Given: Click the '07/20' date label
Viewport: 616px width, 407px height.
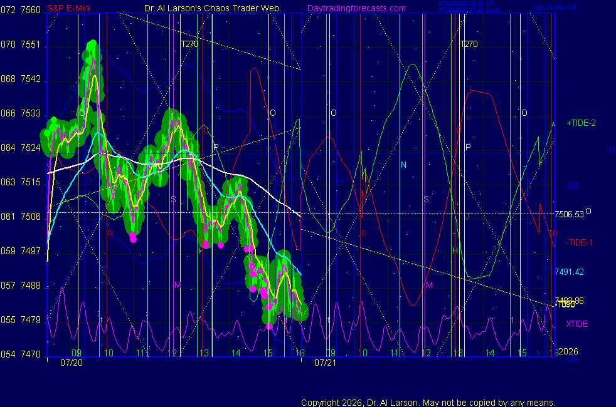Looking at the screenshot, I should point(72,363).
